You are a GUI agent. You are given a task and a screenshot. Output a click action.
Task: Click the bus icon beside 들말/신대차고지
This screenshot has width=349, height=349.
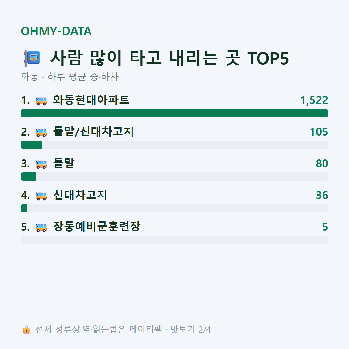tap(41, 132)
